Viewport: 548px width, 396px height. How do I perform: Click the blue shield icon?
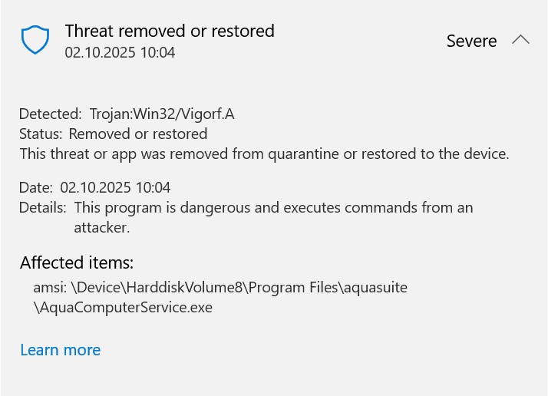click(x=35, y=39)
